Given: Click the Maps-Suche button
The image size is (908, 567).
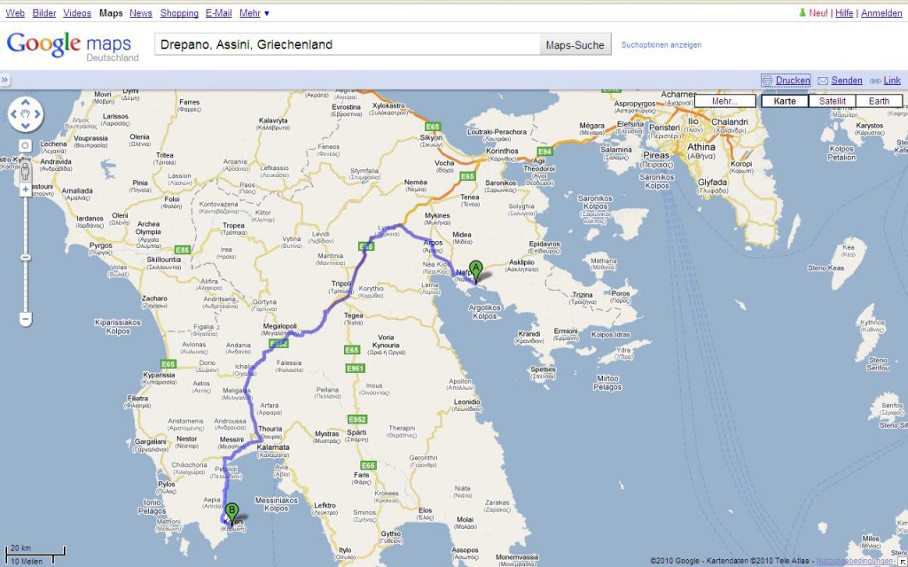Looking at the screenshot, I should [x=575, y=44].
